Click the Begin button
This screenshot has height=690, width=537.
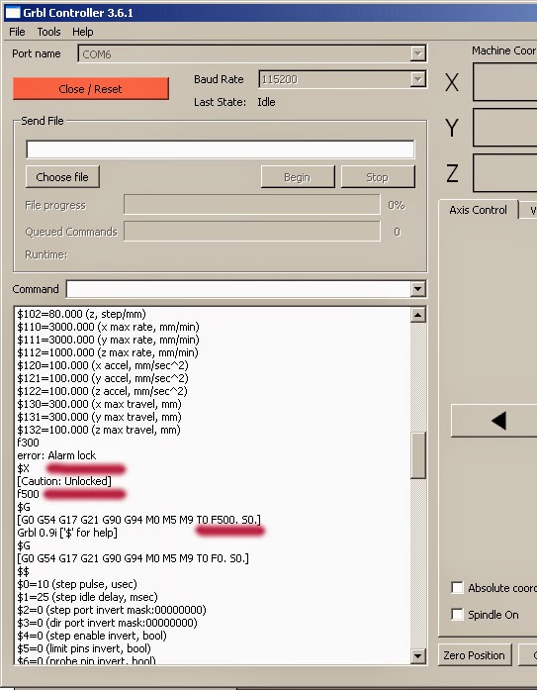point(298,177)
